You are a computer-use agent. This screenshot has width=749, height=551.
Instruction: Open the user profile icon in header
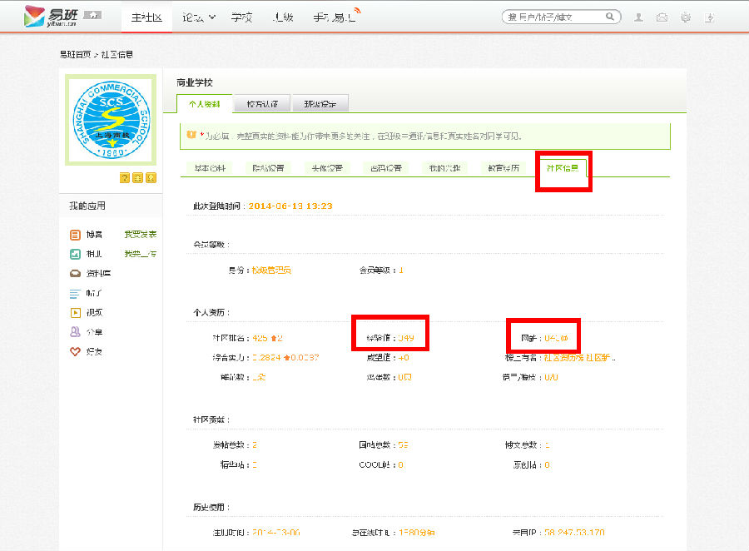[x=638, y=17]
